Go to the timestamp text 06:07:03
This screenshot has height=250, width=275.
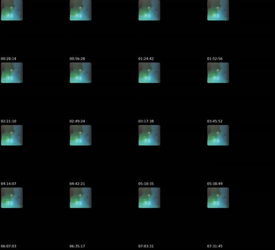click(x=9, y=246)
